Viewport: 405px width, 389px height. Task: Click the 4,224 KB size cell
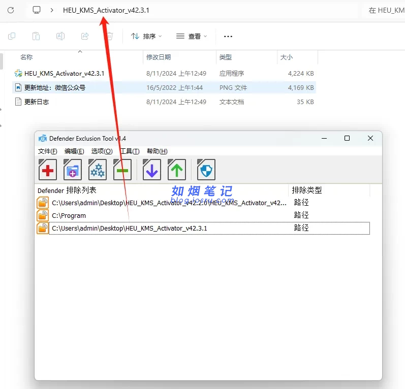pyautogui.click(x=301, y=74)
